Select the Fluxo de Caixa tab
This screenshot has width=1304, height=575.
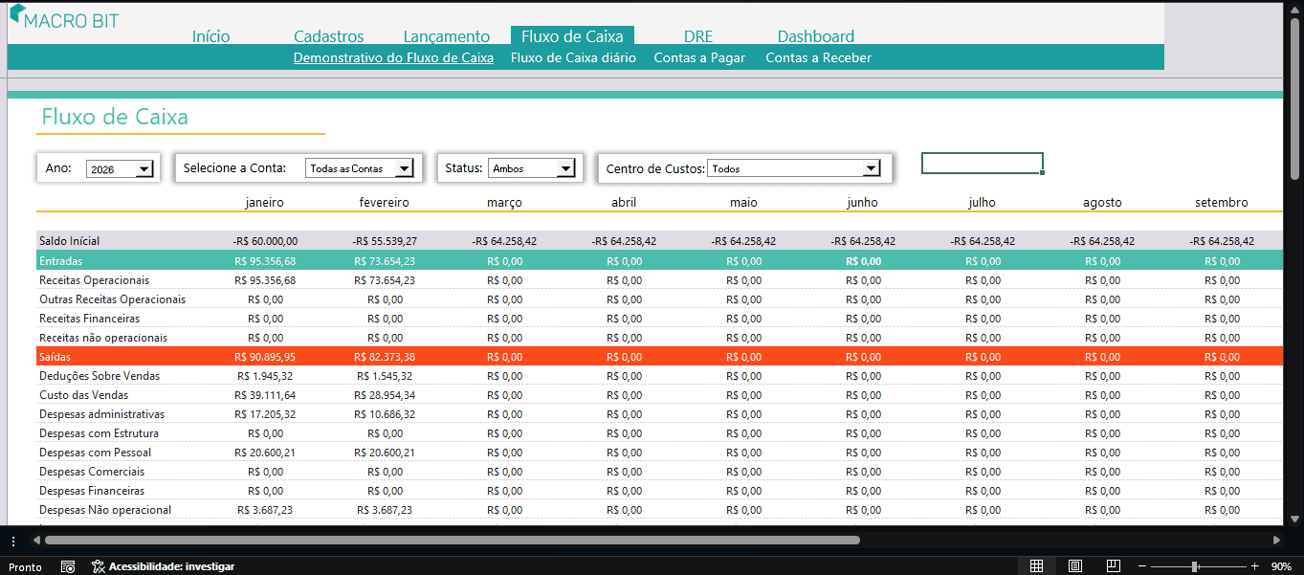[x=572, y=36]
